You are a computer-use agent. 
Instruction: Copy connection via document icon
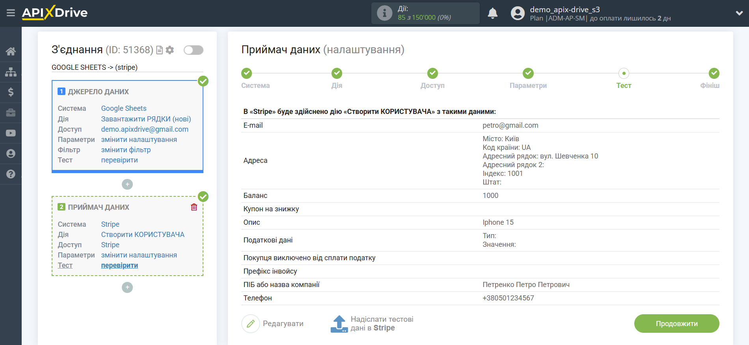pyautogui.click(x=159, y=50)
